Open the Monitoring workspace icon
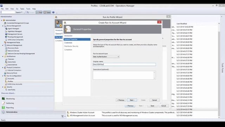This screenshot has height=127, width=225. (3, 99)
